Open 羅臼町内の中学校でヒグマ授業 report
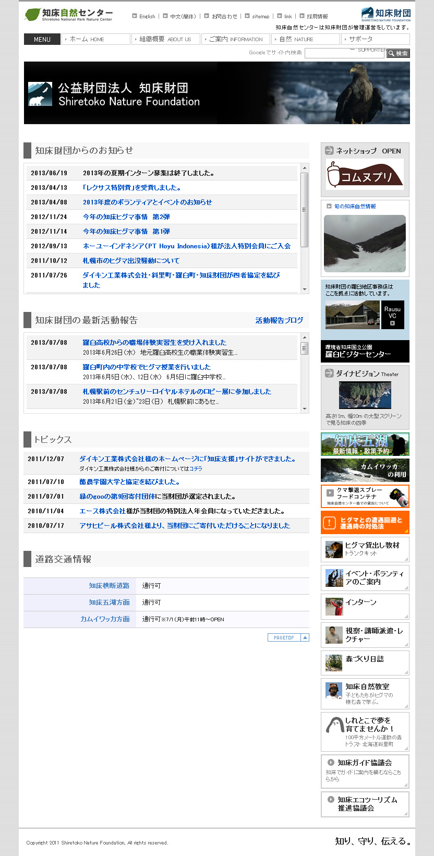This screenshot has height=856, width=434. tap(147, 367)
